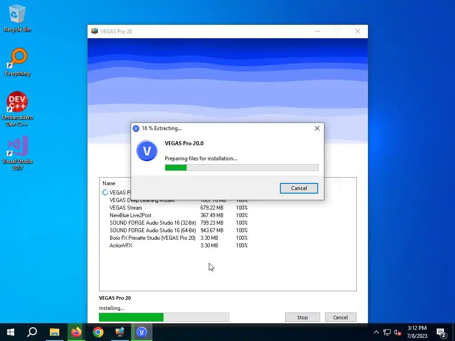Stop the VEGAS Pro 20 installation
The height and width of the screenshot is (341, 455).
click(302, 317)
